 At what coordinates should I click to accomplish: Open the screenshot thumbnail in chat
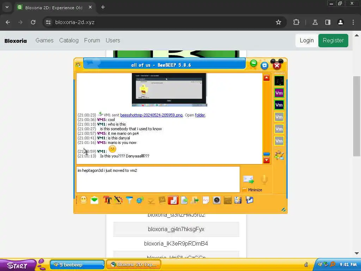pos(170,90)
